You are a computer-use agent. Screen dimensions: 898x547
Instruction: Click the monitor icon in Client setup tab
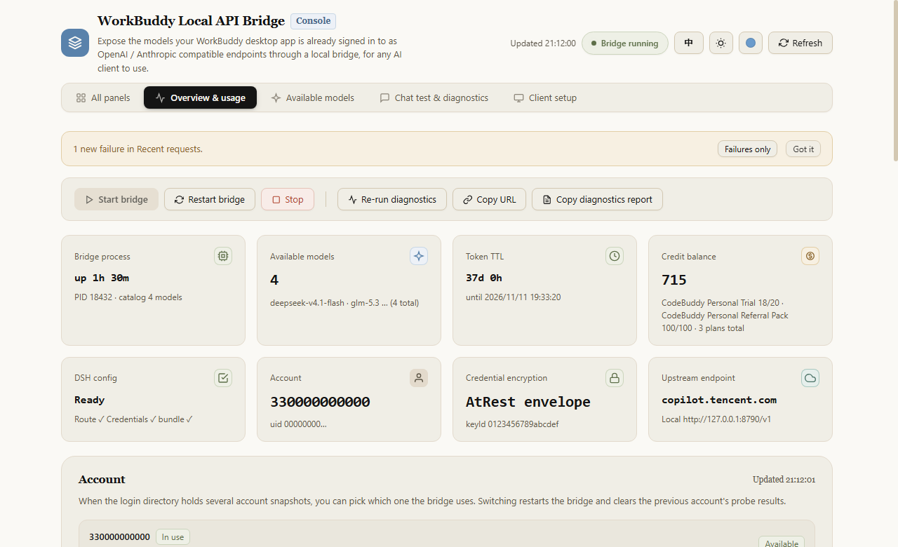tap(518, 98)
